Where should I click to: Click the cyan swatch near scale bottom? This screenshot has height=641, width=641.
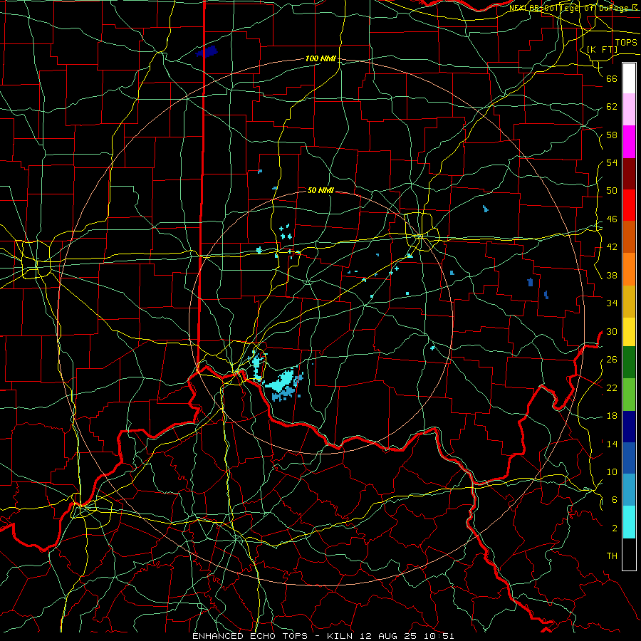629,522
